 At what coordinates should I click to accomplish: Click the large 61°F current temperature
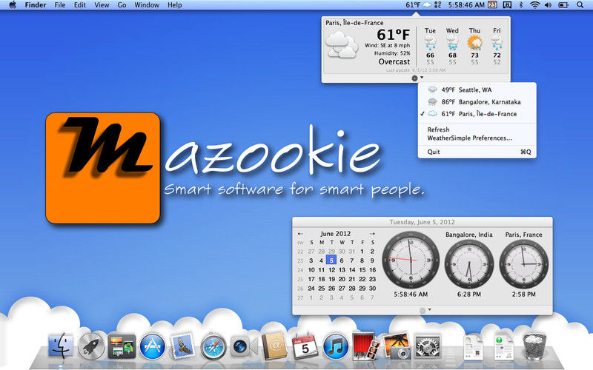[394, 35]
